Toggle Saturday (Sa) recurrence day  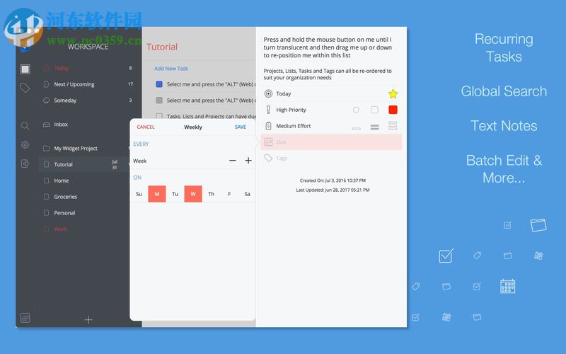click(x=247, y=194)
